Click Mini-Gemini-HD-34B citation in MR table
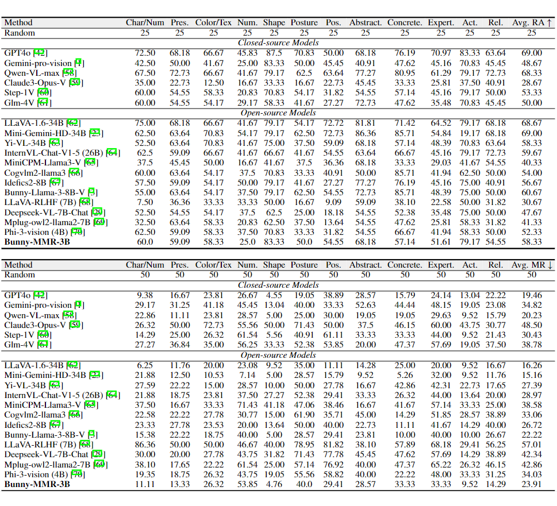The width and height of the screenshot is (557, 506). (x=95, y=374)
